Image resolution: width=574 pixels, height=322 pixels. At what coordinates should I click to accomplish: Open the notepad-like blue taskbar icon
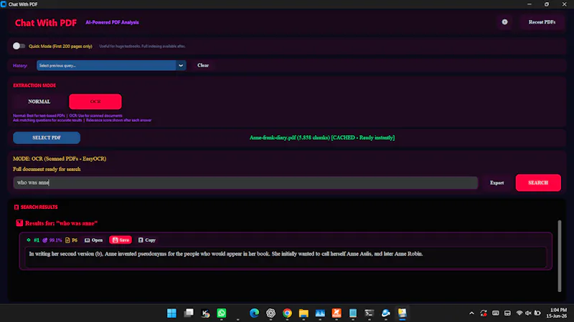[353, 313]
